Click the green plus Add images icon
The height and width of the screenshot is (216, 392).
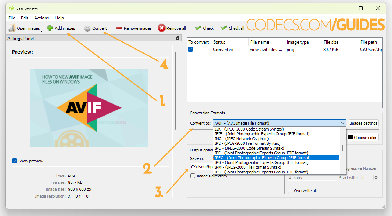[50, 28]
